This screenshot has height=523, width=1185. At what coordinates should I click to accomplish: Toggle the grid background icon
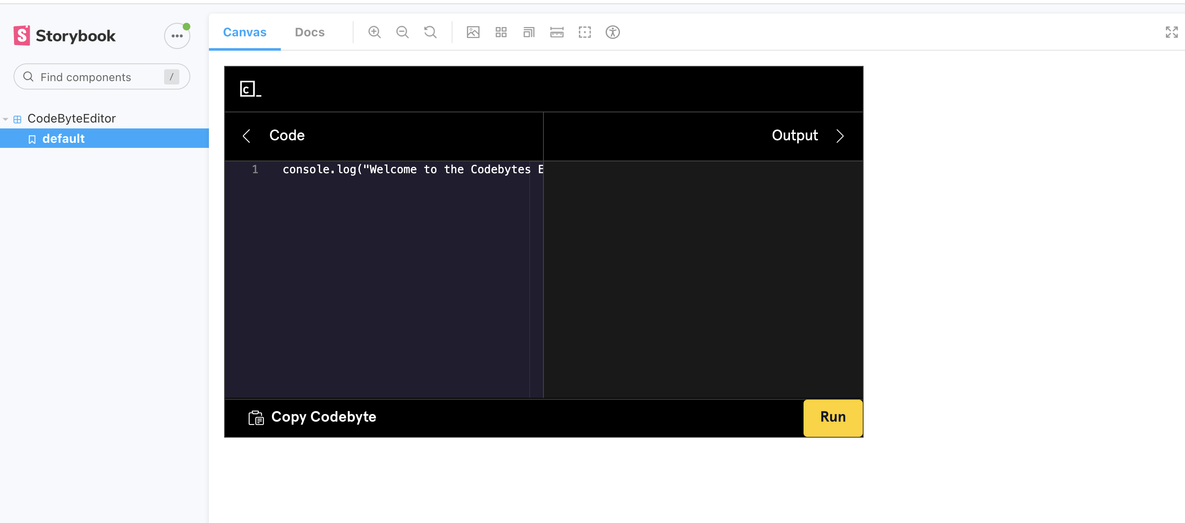pyautogui.click(x=501, y=32)
